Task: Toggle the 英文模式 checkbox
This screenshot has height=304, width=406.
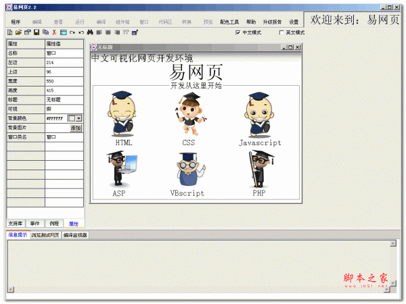Action: (x=281, y=32)
